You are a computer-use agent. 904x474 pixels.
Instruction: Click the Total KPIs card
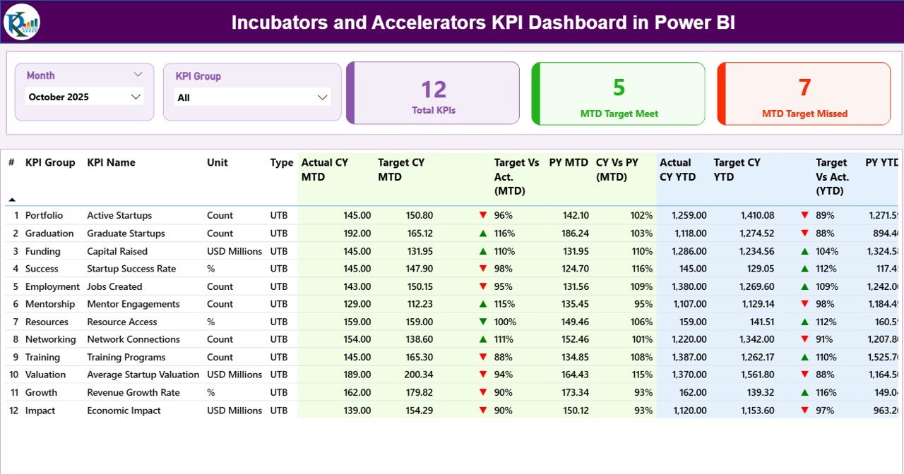point(433,92)
